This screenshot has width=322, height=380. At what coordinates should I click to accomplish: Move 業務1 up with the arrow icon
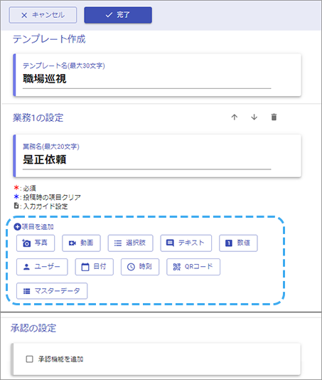234,117
